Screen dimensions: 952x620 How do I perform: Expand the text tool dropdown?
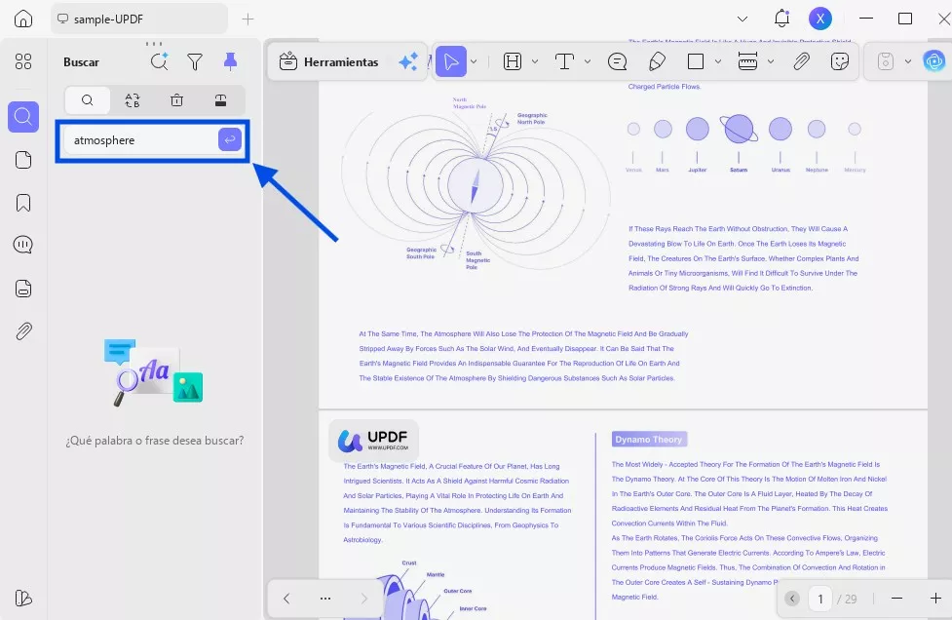pyautogui.click(x=588, y=61)
